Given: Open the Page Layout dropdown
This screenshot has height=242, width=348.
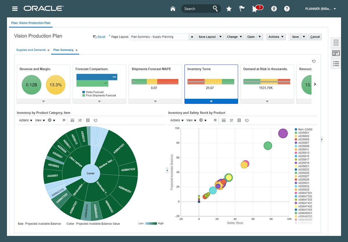Looking at the screenshot, I should click(x=192, y=37).
